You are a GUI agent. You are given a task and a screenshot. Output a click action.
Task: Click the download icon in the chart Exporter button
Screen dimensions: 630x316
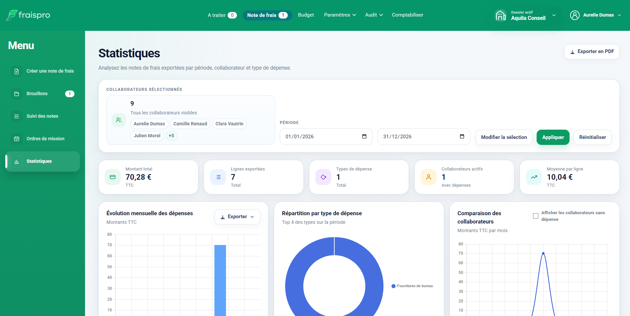pos(223,217)
